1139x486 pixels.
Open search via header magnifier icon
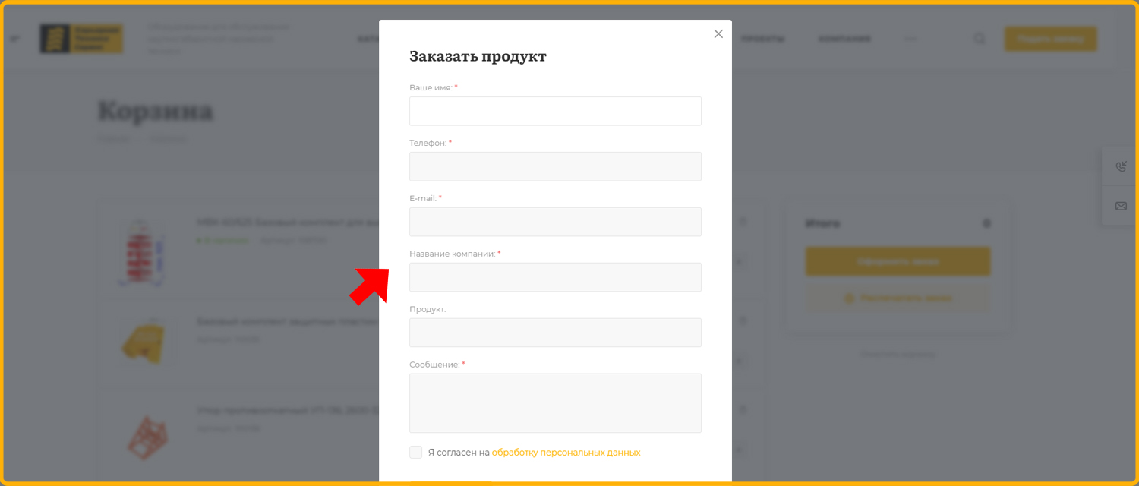pos(980,39)
